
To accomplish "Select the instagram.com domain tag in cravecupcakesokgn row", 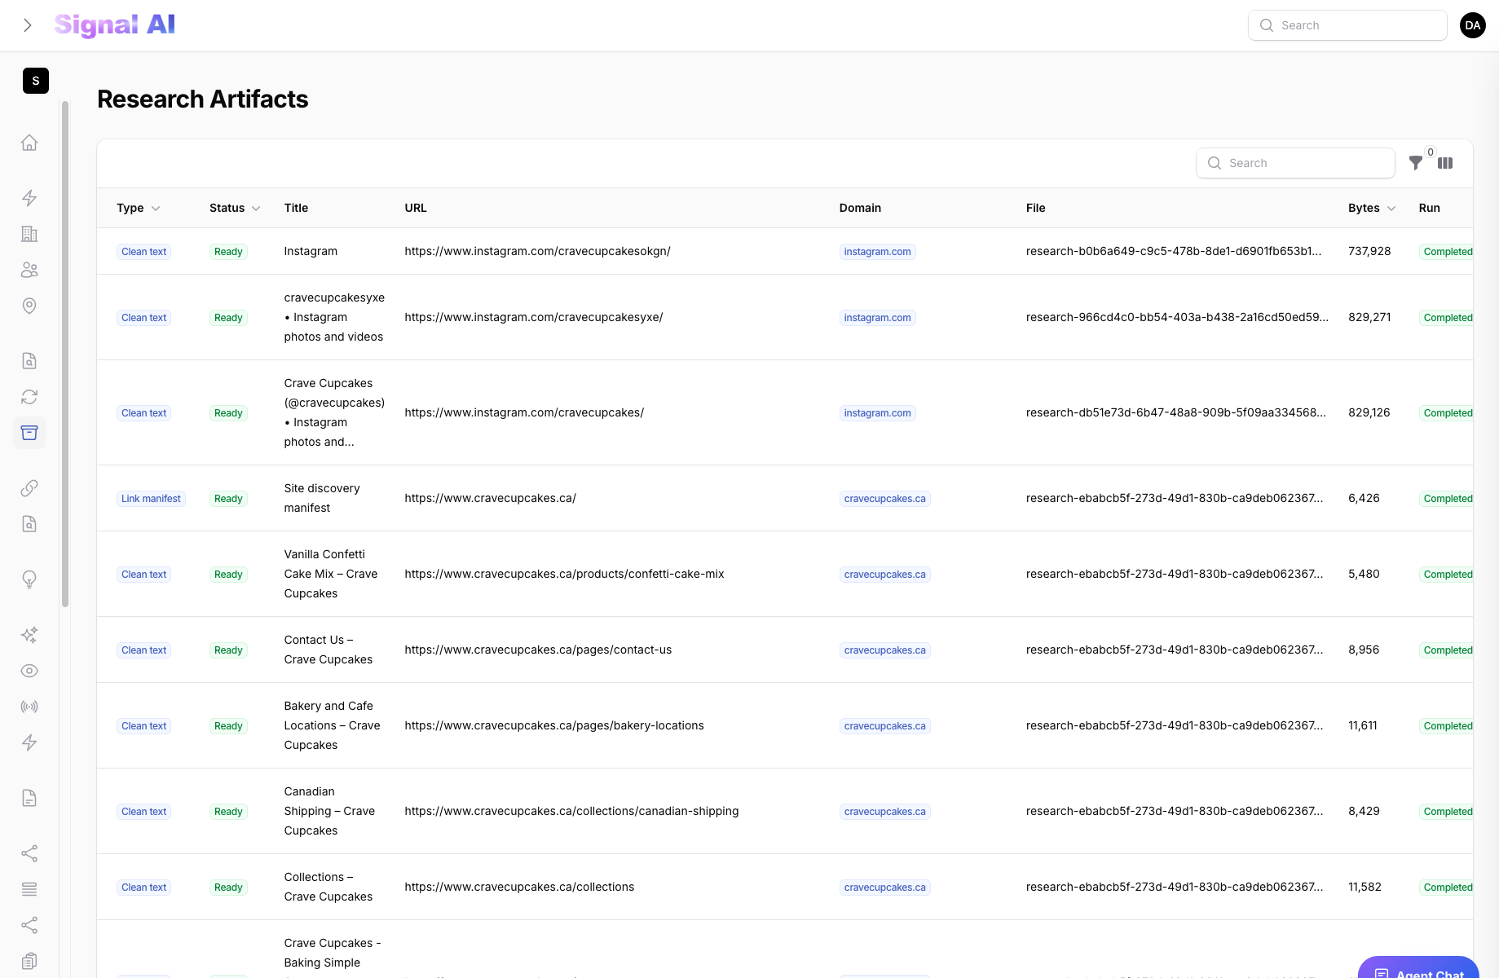I will (877, 252).
